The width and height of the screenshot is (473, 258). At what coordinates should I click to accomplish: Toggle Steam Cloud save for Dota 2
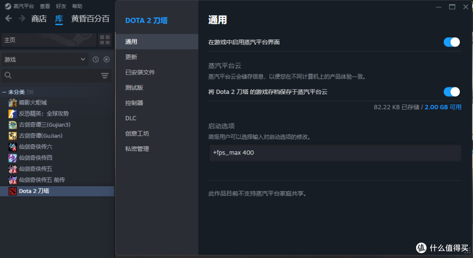(452, 92)
